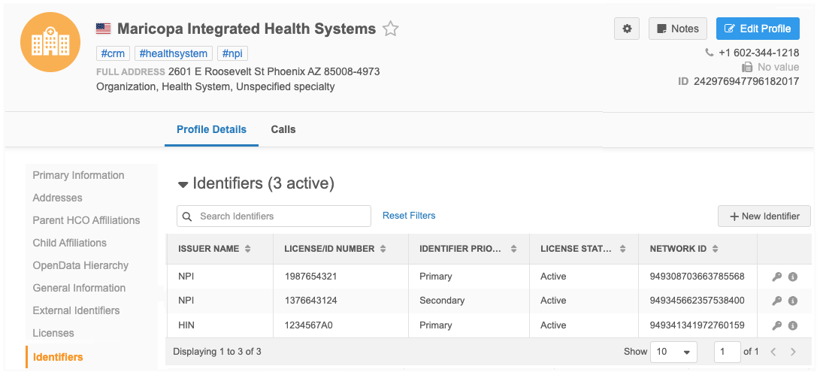This screenshot has height=372, width=817.
Task: Open General Information in sidebar
Action: point(79,288)
